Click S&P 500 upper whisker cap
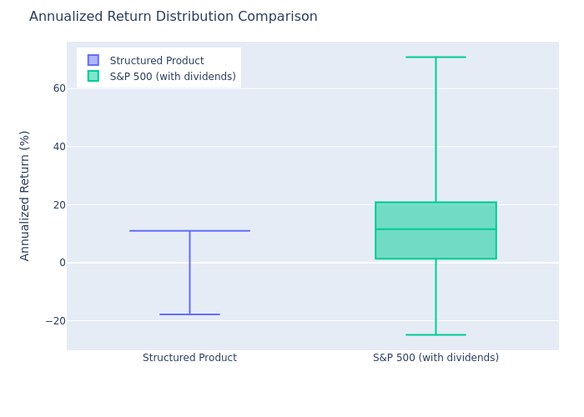This screenshot has width=584, height=417. click(435, 57)
